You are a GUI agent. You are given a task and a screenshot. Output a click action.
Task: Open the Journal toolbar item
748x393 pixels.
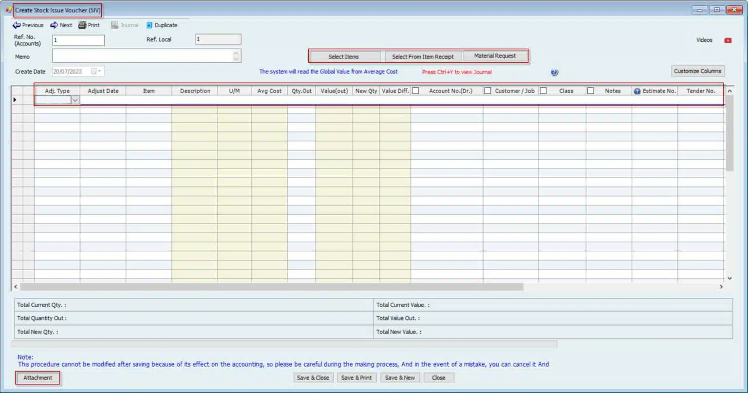point(125,25)
